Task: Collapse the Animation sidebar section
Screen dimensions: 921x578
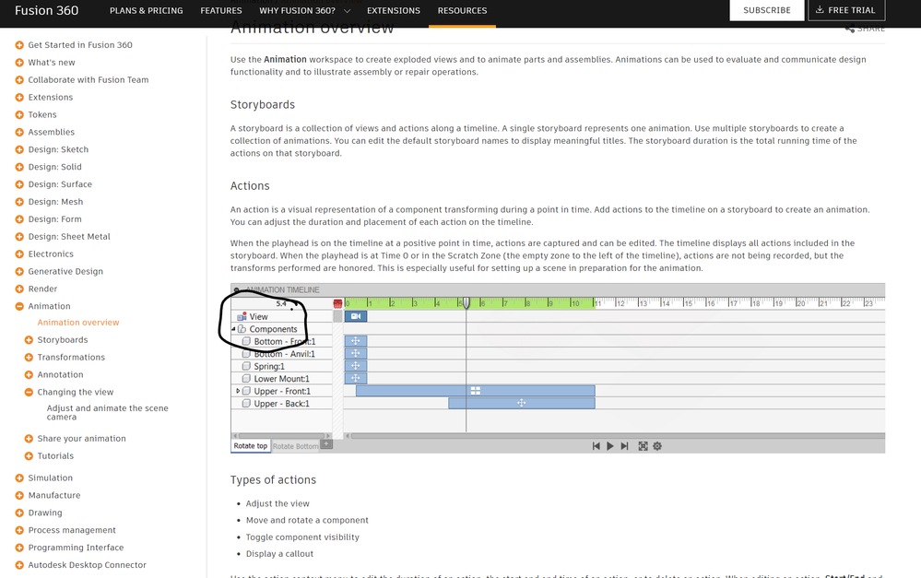Action: 19,306
